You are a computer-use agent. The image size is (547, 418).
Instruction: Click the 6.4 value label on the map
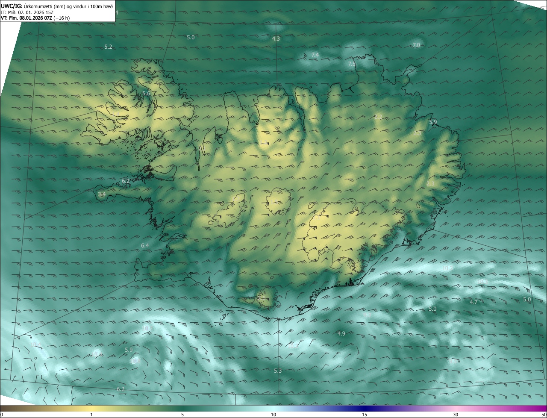click(x=145, y=245)
